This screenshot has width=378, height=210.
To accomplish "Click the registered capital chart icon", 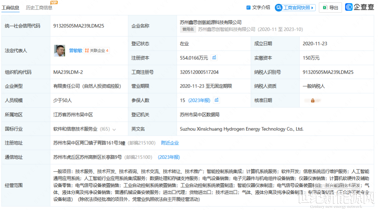I will point(214,58).
